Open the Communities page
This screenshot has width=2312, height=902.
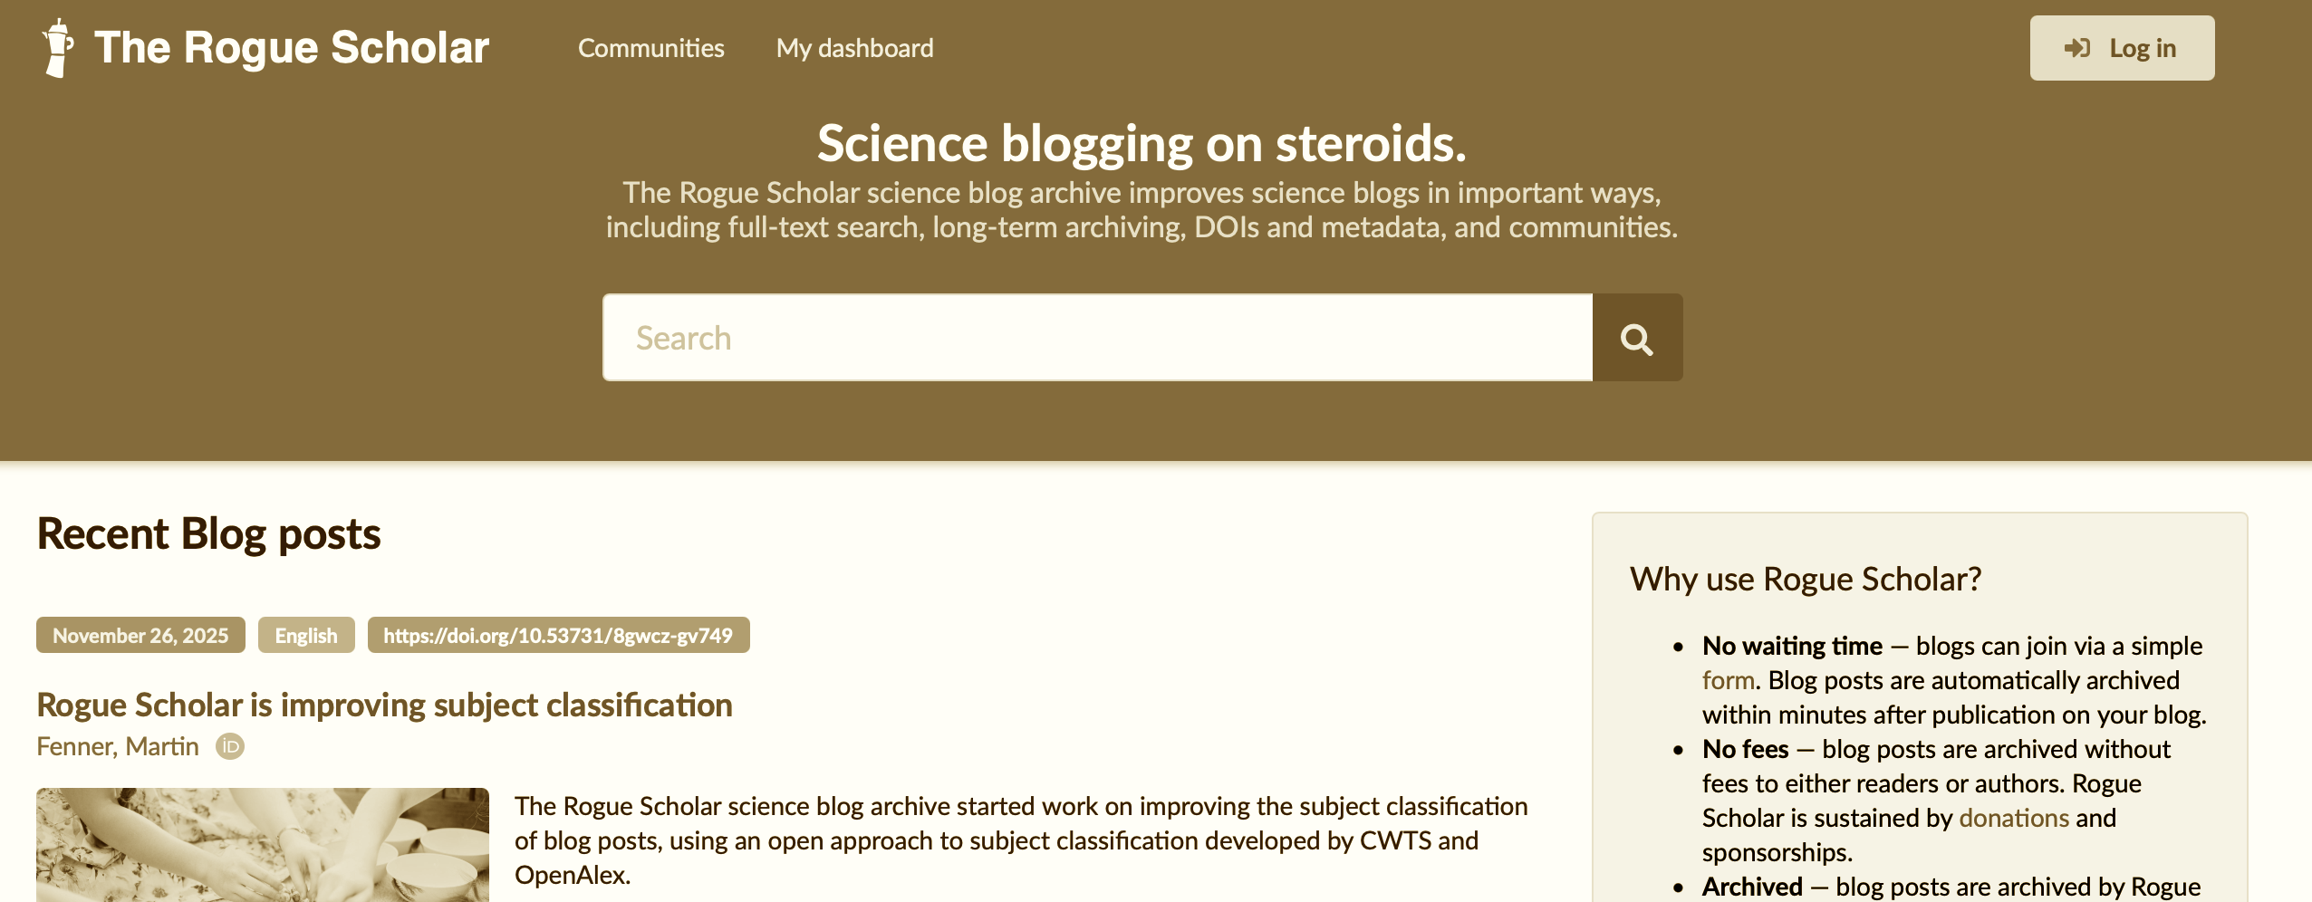650,47
